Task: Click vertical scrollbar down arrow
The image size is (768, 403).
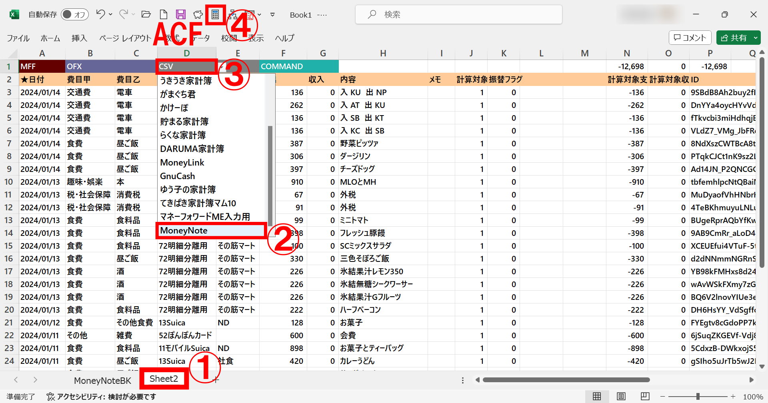Action: click(762, 366)
